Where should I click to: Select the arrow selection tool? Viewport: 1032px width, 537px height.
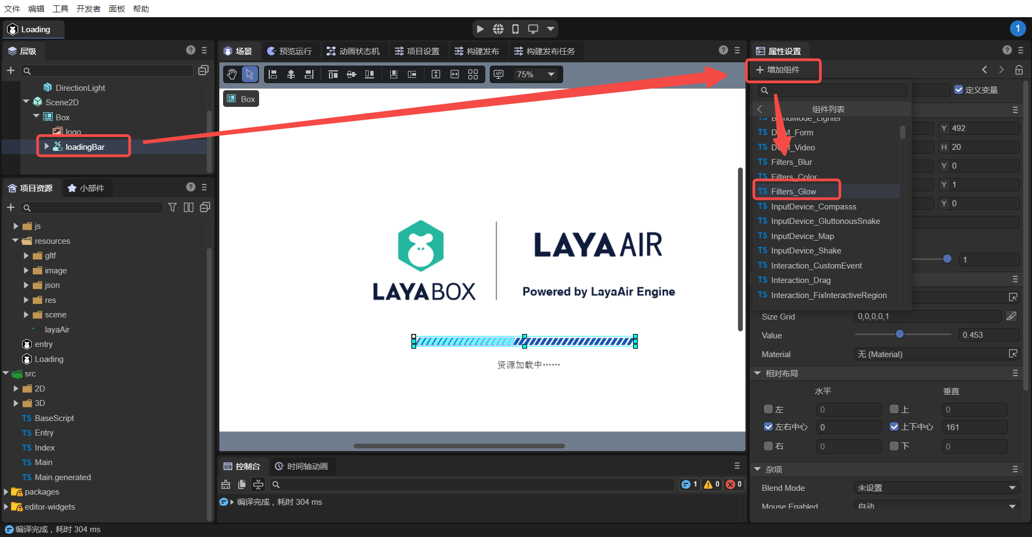pyautogui.click(x=249, y=75)
